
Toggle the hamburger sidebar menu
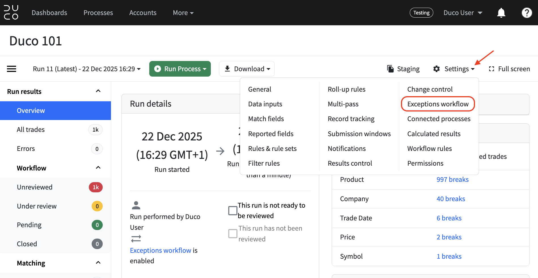(x=12, y=69)
